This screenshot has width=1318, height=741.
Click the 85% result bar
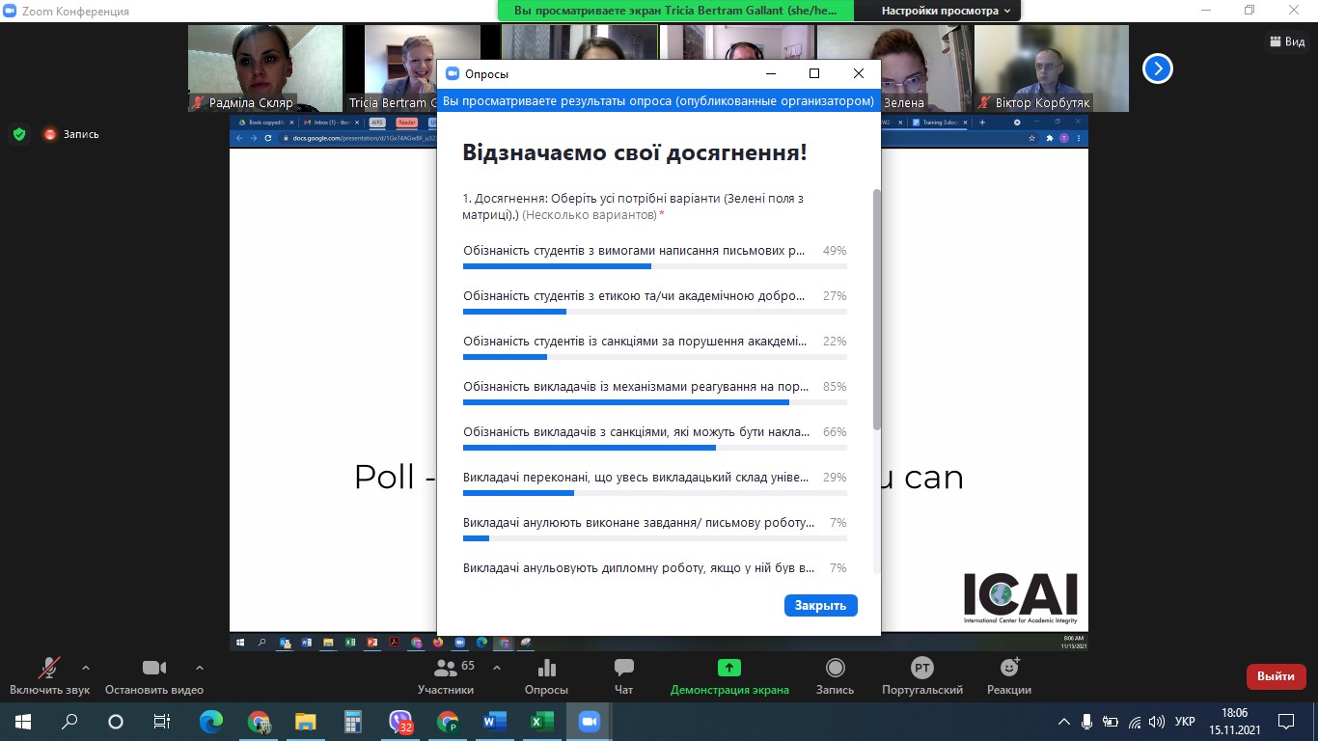(655, 401)
